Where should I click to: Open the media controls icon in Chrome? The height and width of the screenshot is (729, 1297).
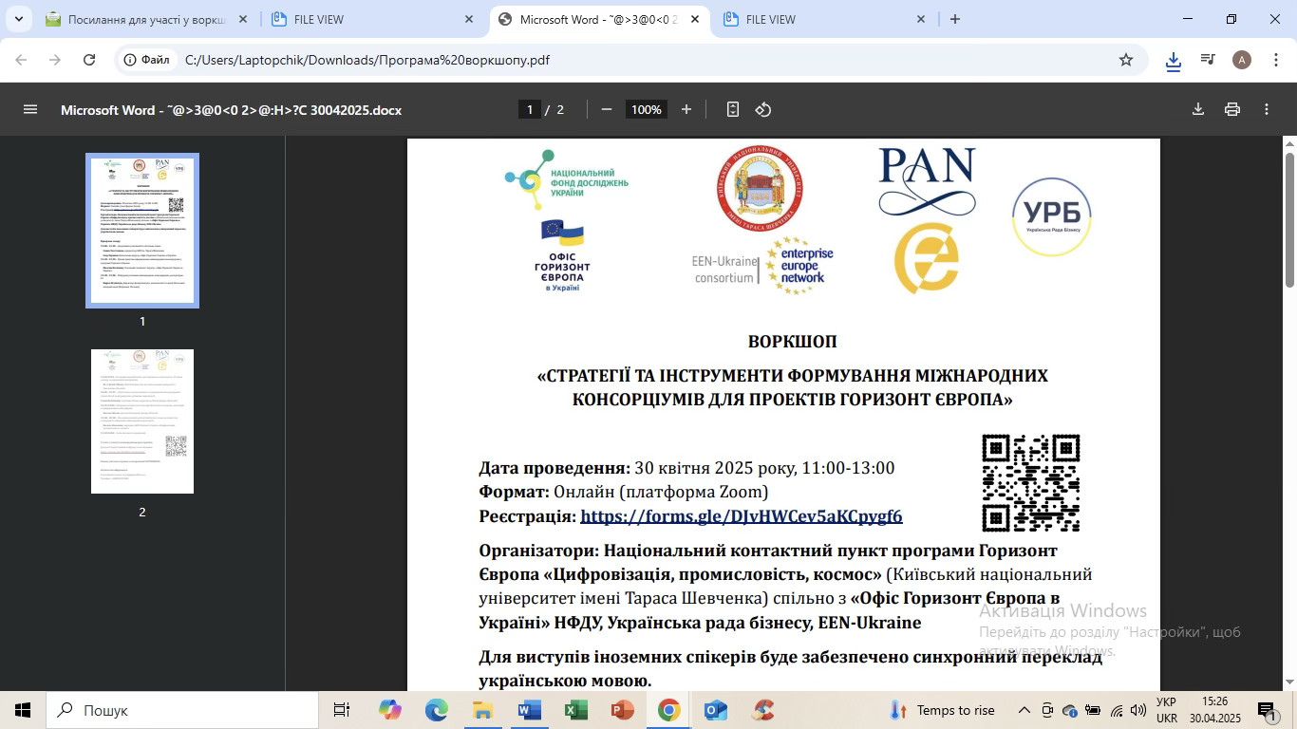[x=1208, y=60]
